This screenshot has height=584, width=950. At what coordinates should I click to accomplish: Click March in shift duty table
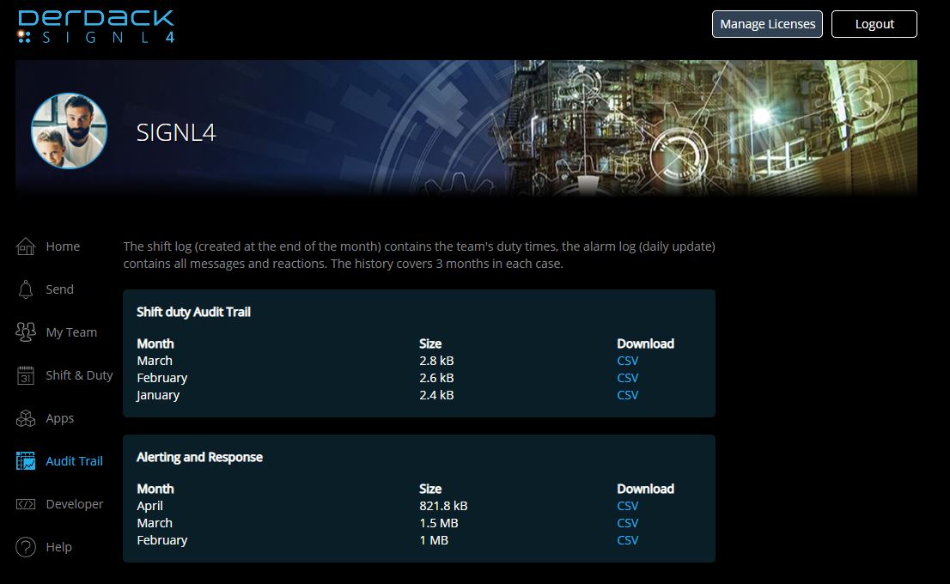(155, 361)
